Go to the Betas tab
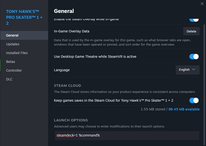 point(11,62)
